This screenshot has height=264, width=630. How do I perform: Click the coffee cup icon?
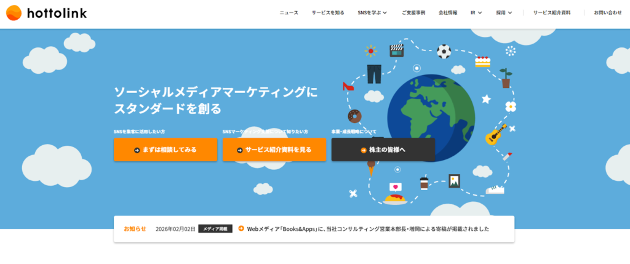pos(424,183)
